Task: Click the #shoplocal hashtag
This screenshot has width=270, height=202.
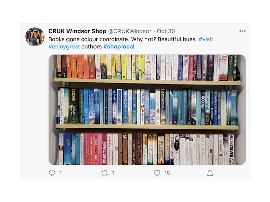Action: [119, 46]
